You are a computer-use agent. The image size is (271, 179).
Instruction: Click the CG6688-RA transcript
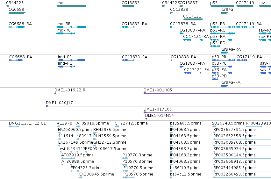click(x=17, y=27)
